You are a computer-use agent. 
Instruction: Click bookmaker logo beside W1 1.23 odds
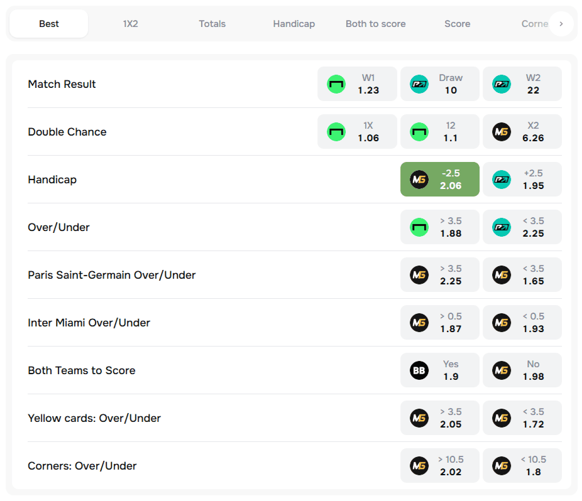tap(336, 84)
